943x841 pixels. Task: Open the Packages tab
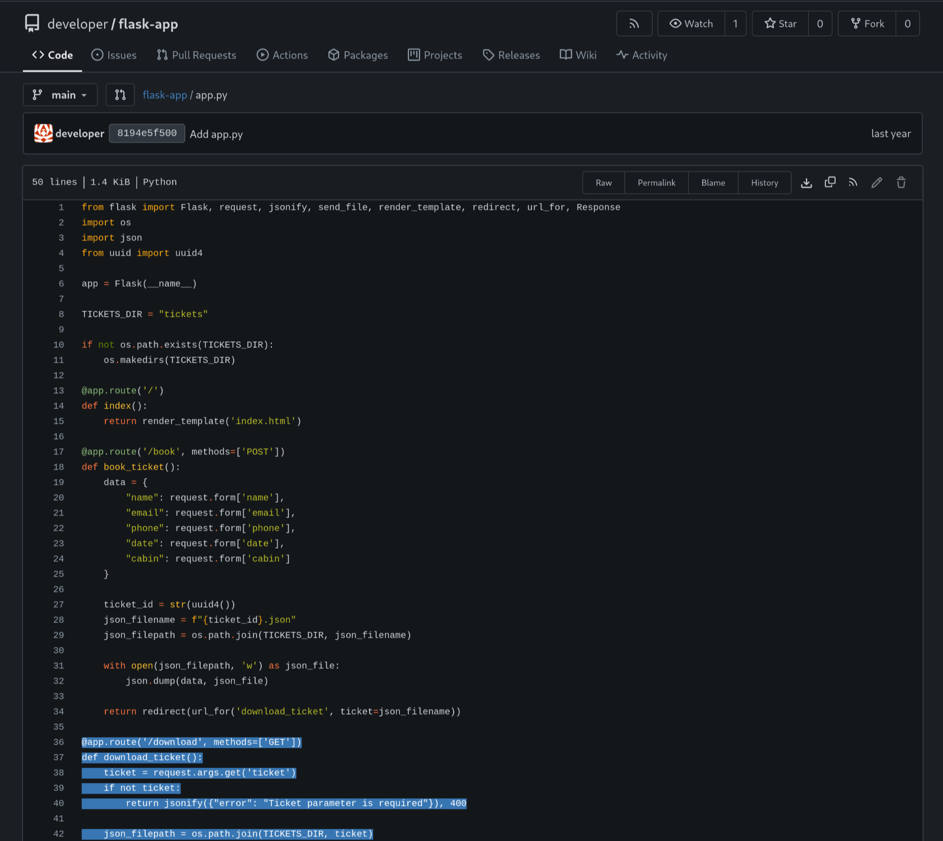coord(358,55)
